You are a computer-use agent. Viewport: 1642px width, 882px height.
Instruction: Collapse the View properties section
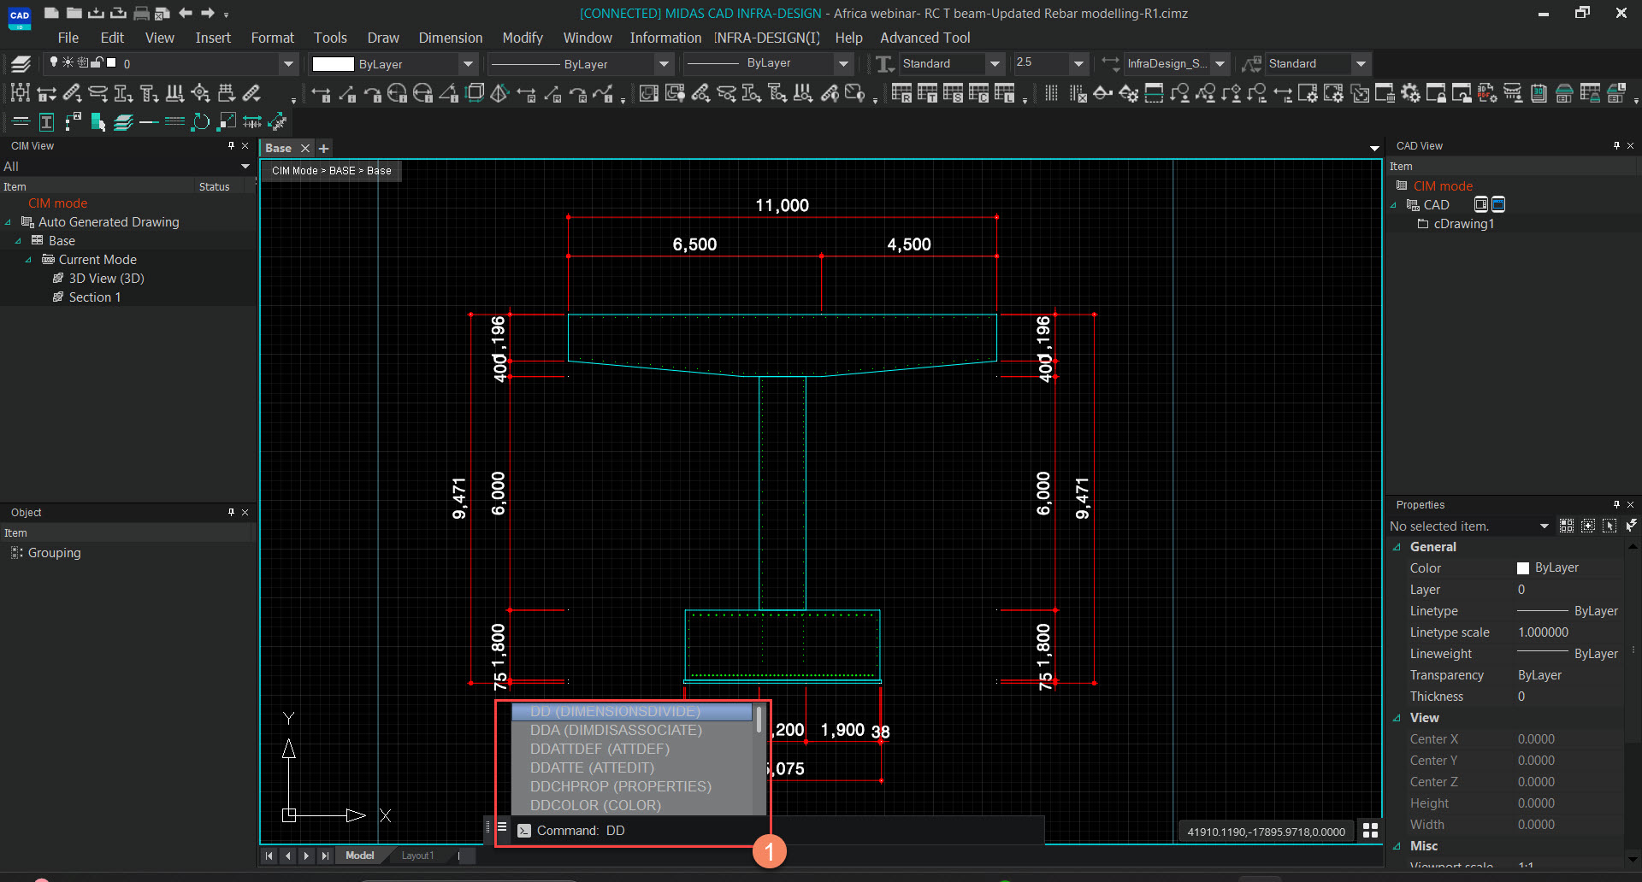[x=1397, y=718]
